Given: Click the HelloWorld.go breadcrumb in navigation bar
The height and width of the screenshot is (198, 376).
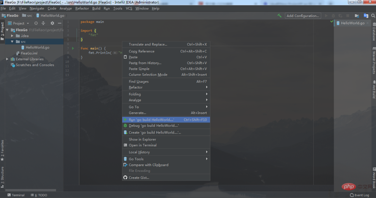Looking at the screenshot, I should (50, 15).
